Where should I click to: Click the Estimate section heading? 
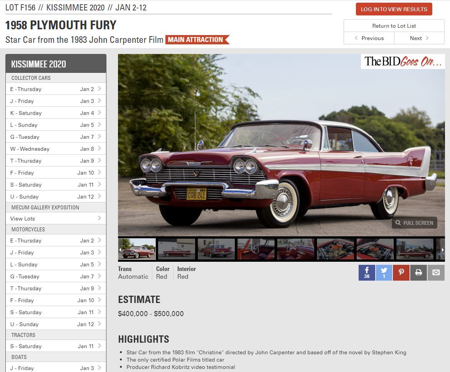(139, 300)
